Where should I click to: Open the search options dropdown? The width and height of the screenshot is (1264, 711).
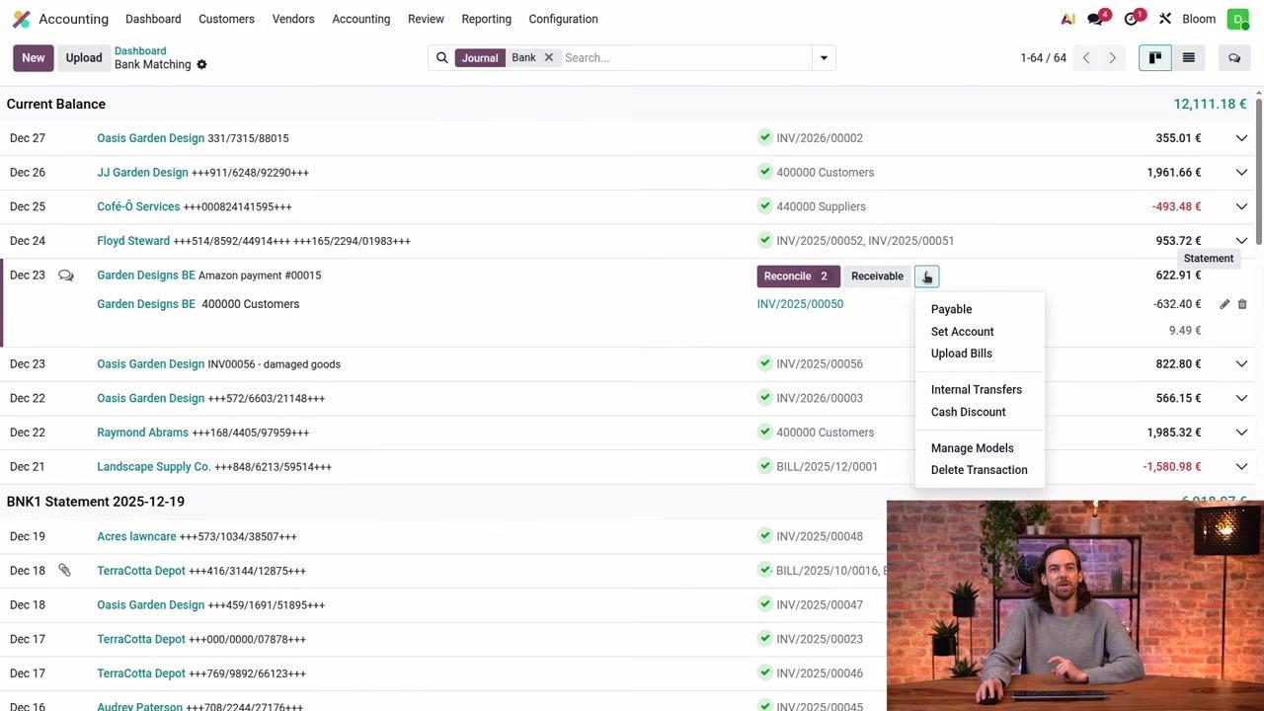824,58
